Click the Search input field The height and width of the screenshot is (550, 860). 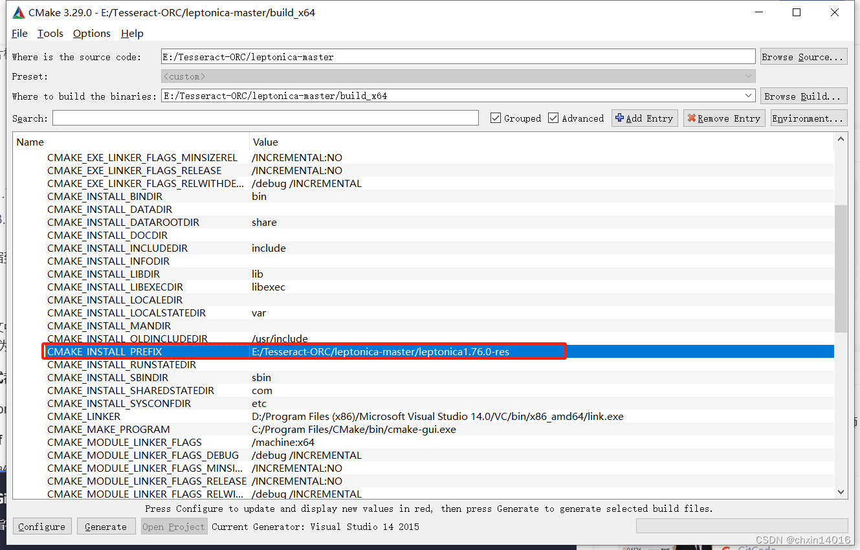point(265,118)
